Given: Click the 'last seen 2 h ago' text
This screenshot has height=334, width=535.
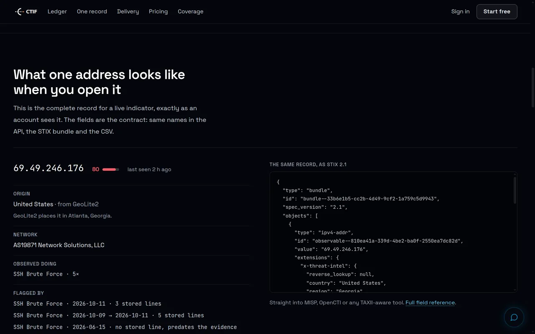Looking at the screenshot, I should (149, 170).
